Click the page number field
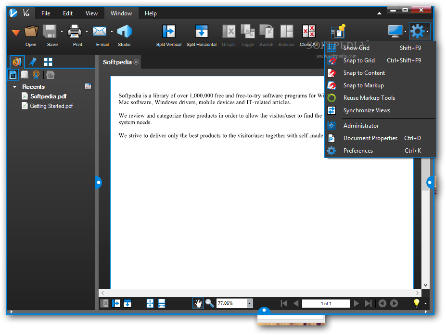 pyautogui.click(x=326, y=303)
